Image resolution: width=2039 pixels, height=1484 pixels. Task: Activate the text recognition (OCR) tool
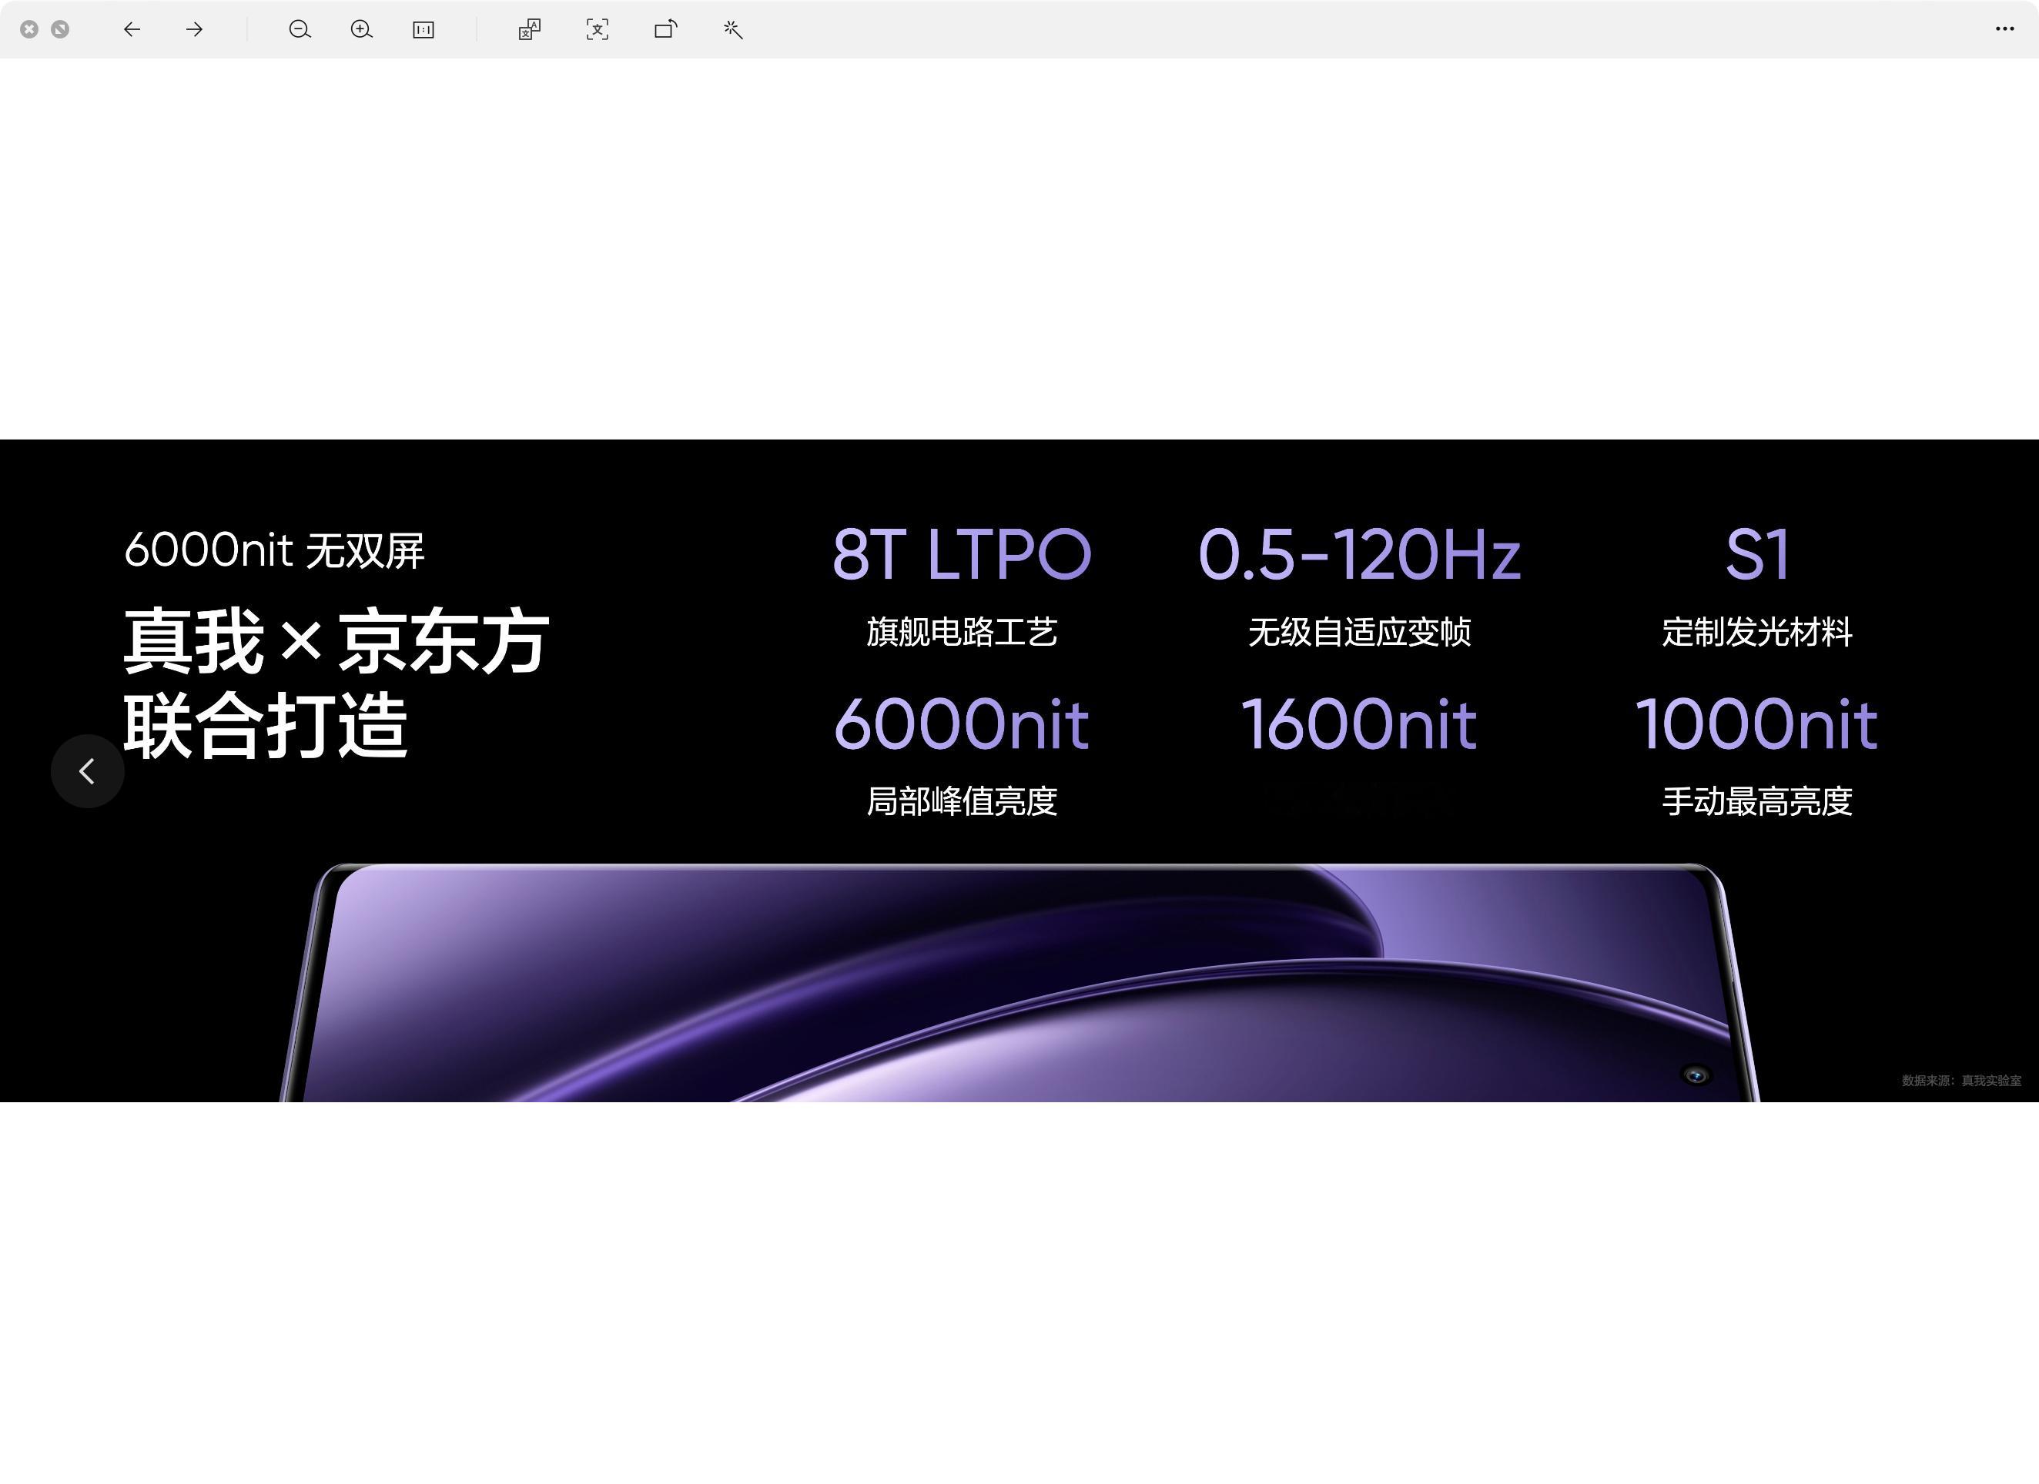(597, 30)
